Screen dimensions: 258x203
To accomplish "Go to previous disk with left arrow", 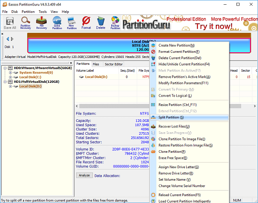I will coord(8,39).
